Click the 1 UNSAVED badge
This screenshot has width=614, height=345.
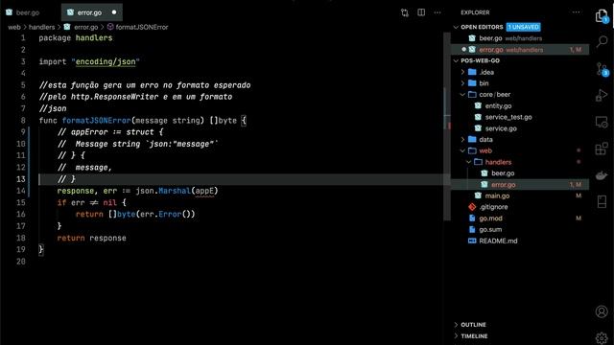tap(523, 27)
